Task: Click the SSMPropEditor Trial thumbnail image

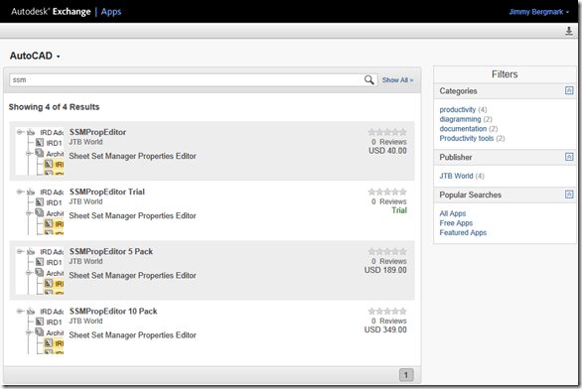Action: (x=40, y=210)
